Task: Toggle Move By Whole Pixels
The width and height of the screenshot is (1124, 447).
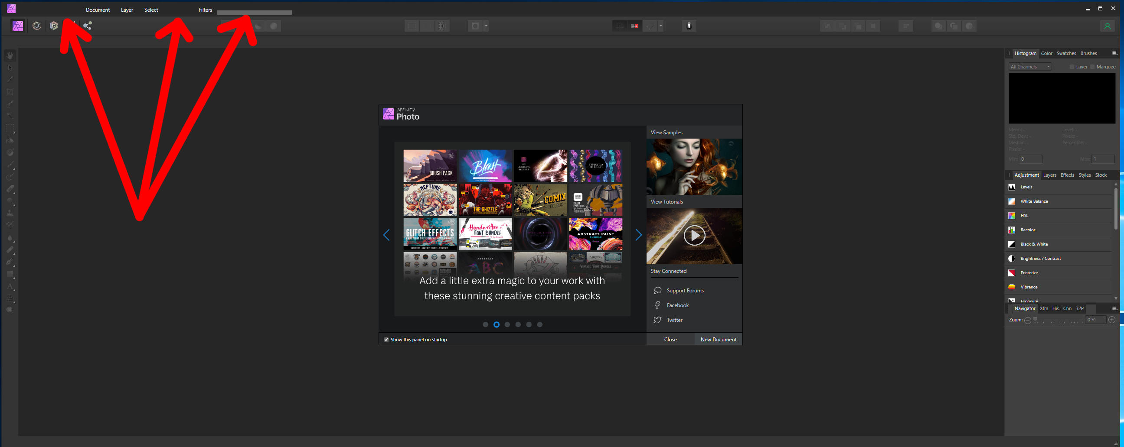Action: coord(634,26)
